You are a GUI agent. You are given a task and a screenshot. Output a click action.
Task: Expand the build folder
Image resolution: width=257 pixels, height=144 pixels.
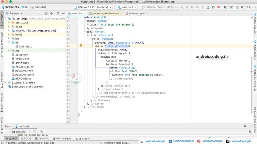[x=9, y=34]
